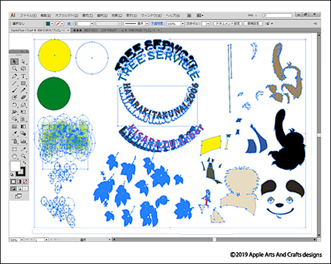Choose the Gradient tool
Viewport: 331px width, 264px height.
(x=23, y=127)
